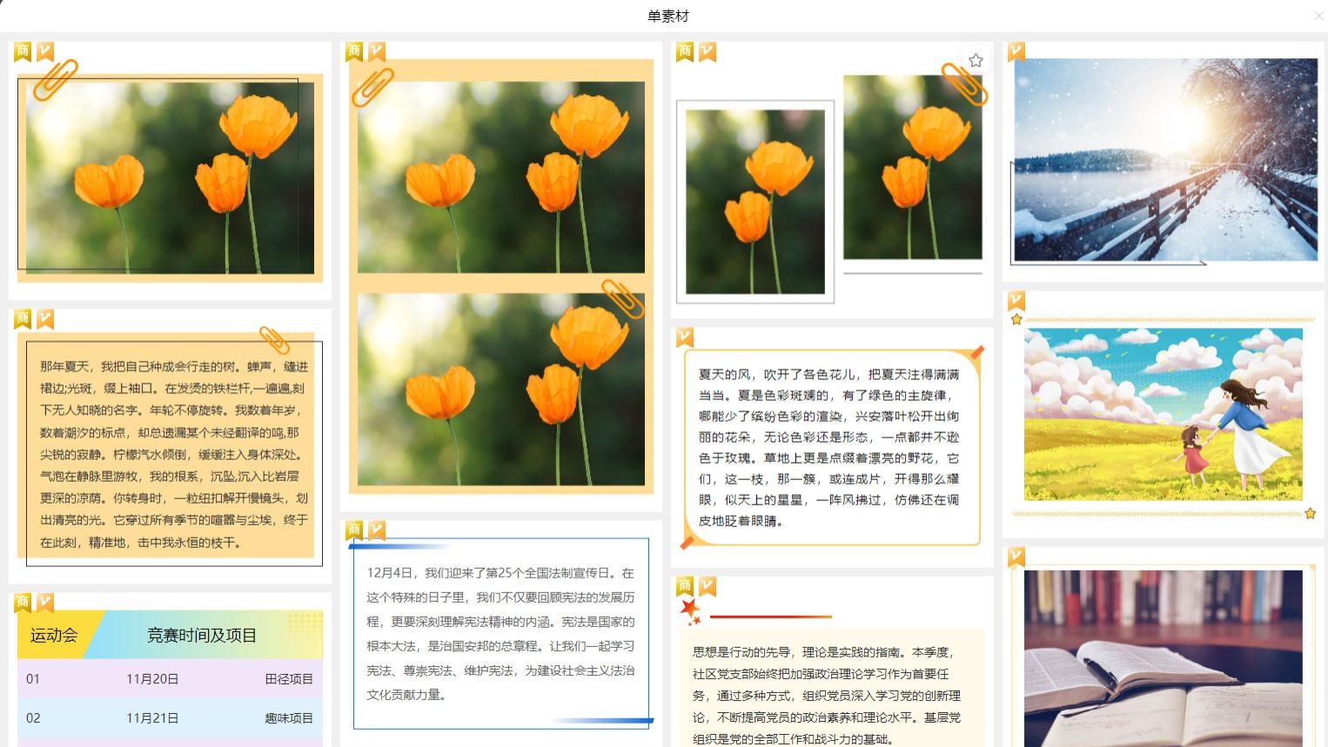
Task: Click the 商 badge on the 那年夏天 text card
Action: click(x=23, y=319)
